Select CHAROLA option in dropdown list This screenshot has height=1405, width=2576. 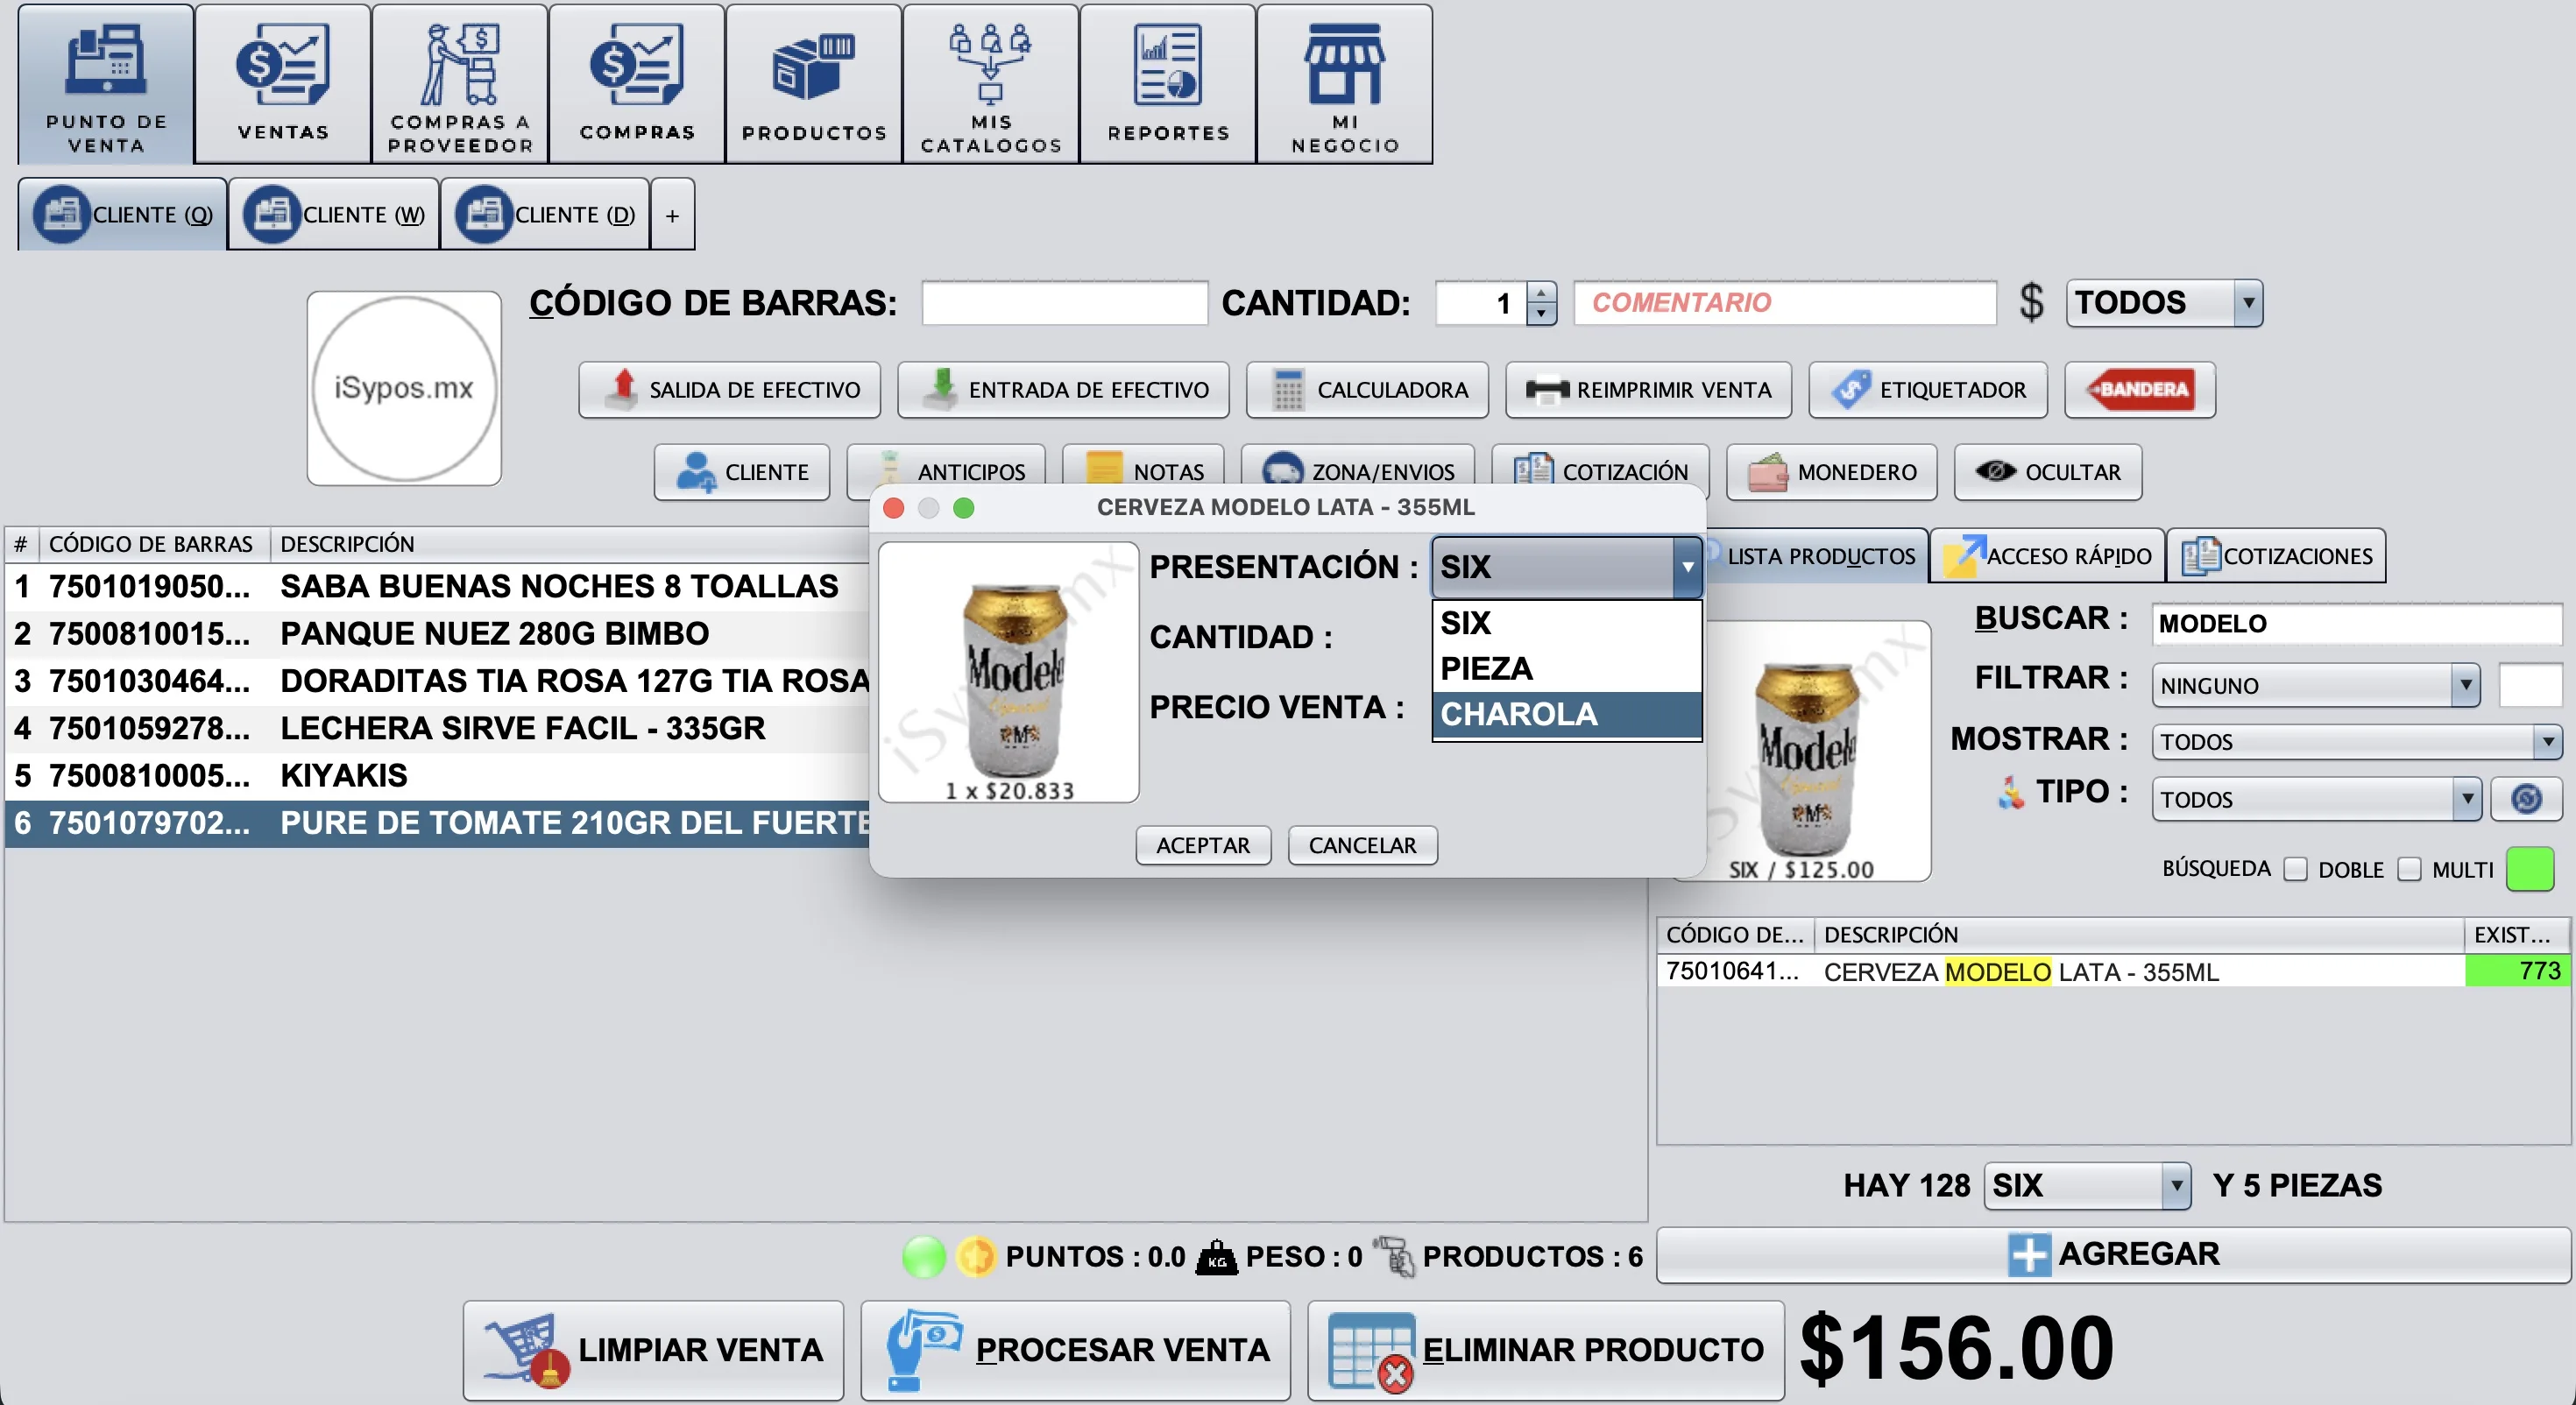(x=1567, y=715)
